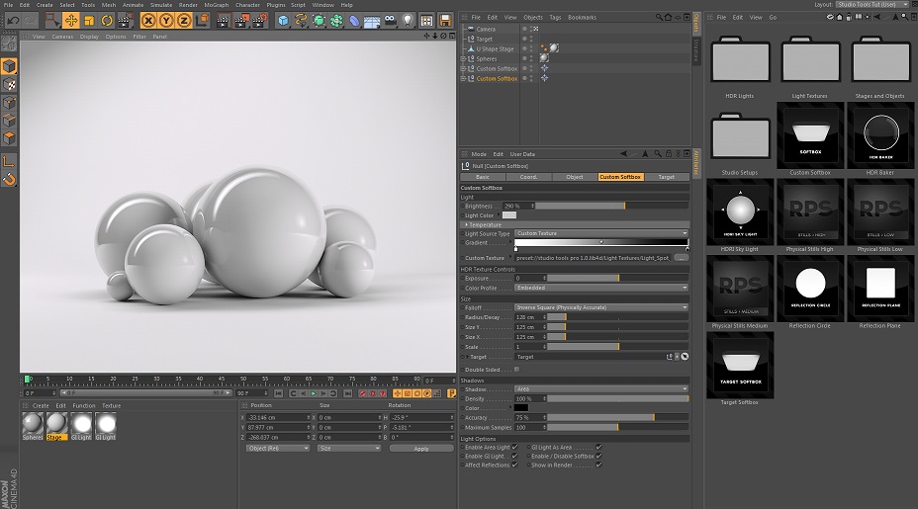
Task: Click the floor environment icon
Action: 372,22
